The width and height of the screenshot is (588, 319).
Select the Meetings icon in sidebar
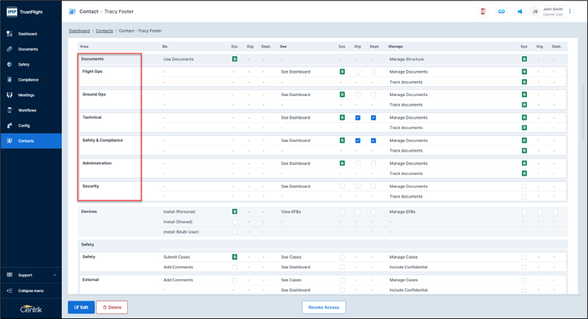[10, 95]
